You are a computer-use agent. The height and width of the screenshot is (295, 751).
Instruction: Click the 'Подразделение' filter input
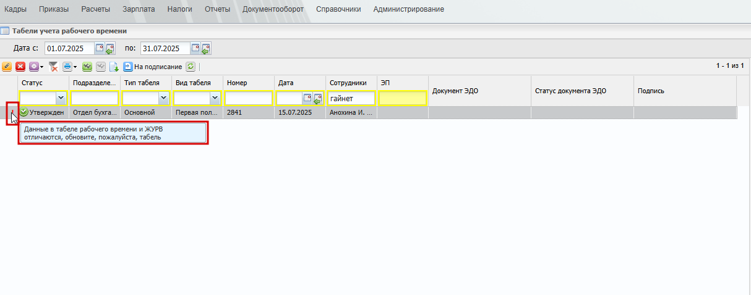[95, 98]
